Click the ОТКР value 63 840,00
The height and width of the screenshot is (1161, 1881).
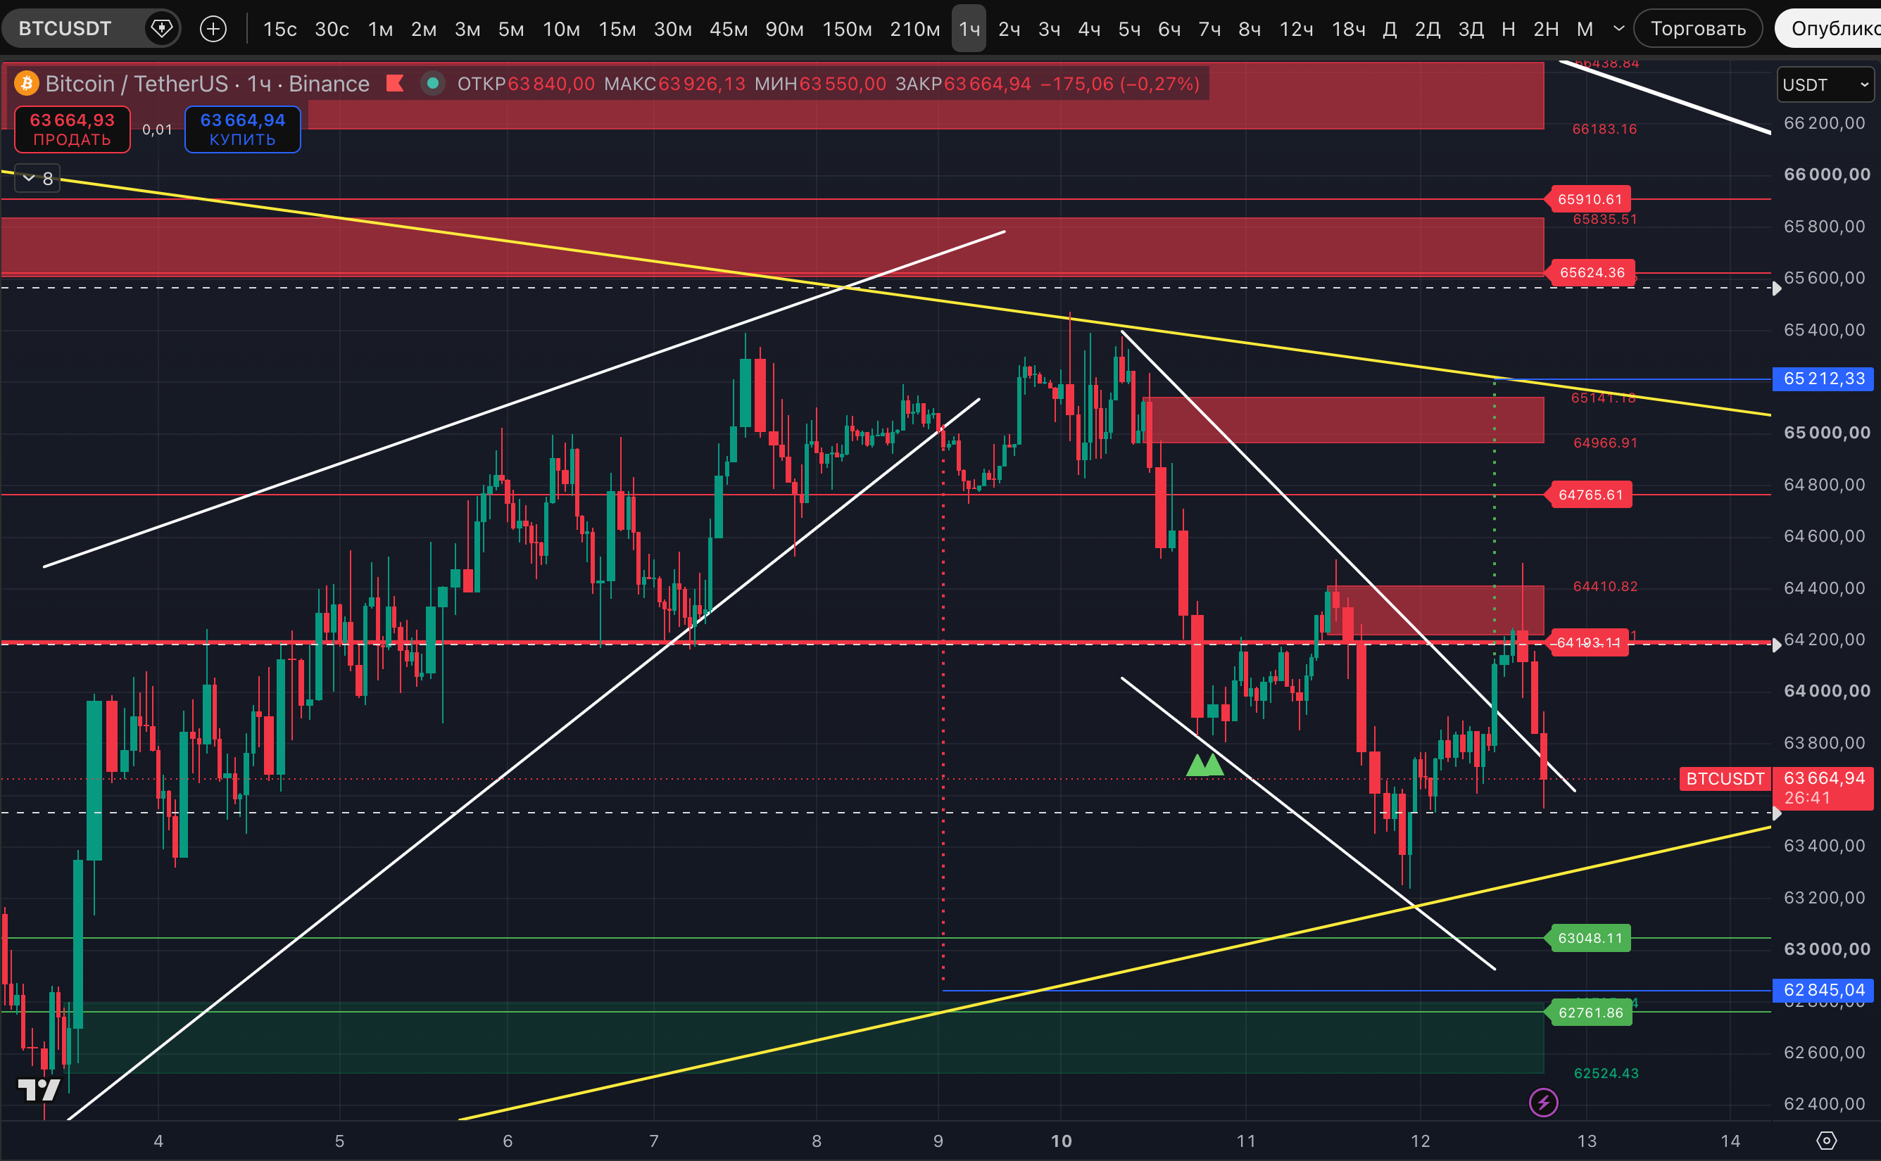(551, 84)
